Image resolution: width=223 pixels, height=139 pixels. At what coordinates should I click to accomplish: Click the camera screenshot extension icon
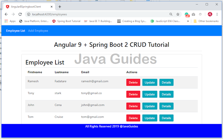click(193, 14)
